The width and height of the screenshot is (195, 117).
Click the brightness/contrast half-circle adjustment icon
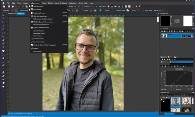click(108, 6)
